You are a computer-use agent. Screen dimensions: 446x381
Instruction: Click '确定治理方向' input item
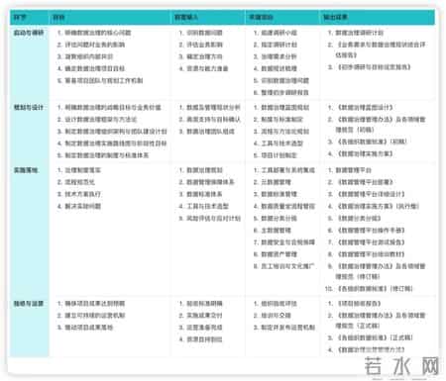[x=204, y=56]
